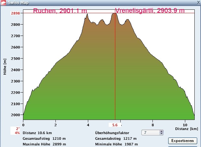Click the red 2898 elevation readout

(15, 13)
